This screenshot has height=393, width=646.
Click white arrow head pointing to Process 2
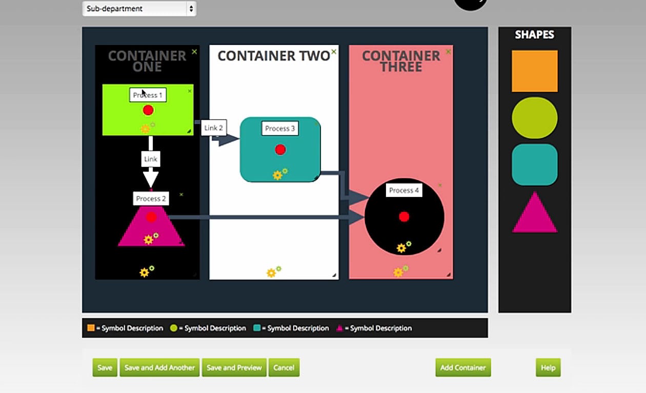click(151, 179)
